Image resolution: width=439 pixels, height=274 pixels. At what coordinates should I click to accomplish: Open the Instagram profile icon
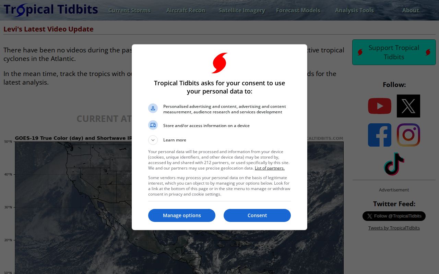click(x=408, y=135)
